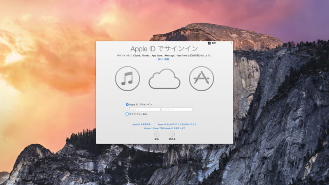329x185 pixels.
Task: Click the 'Apple ID でサインイン' title text
Action: click(164, 49)
